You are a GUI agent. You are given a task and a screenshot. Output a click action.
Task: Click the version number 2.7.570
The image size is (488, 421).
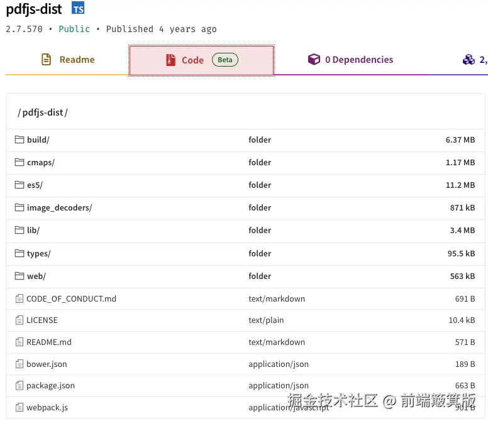24,29
